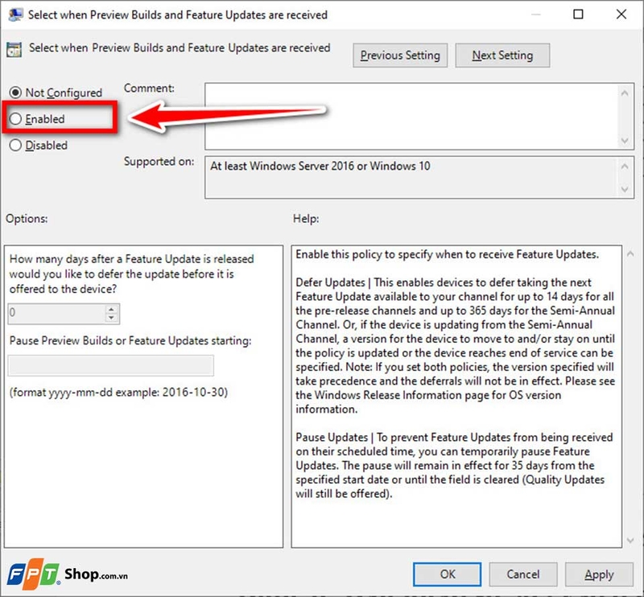
Task: Click Help panel scroll up arrow
Action: tap(630, 254)
